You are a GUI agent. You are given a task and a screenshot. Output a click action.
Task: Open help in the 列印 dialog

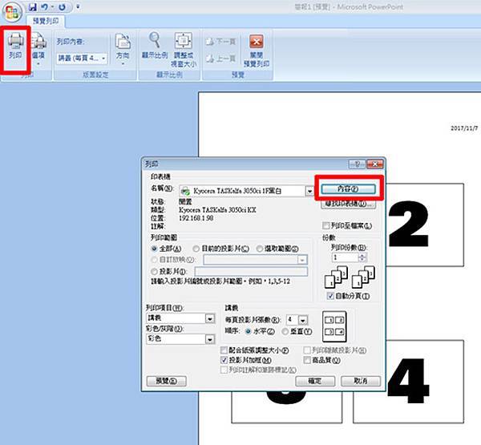point(357,164)
